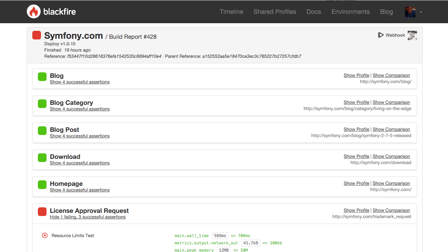Click the Webhook play icon
Screen dimensions: 448x252
[381, 35]
